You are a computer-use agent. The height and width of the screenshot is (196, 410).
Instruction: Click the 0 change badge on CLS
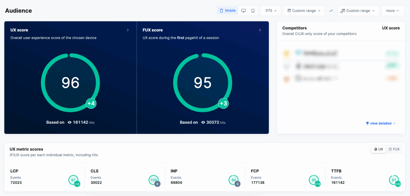coord(157,184)
